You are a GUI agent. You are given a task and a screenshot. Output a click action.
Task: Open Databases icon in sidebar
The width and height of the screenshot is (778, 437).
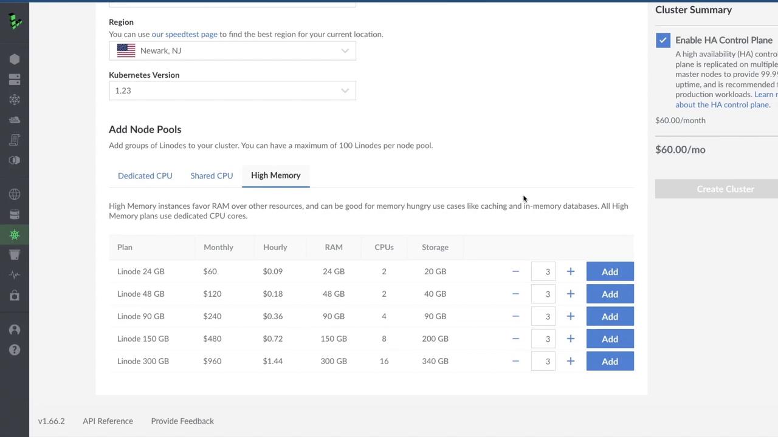(15, 214)
